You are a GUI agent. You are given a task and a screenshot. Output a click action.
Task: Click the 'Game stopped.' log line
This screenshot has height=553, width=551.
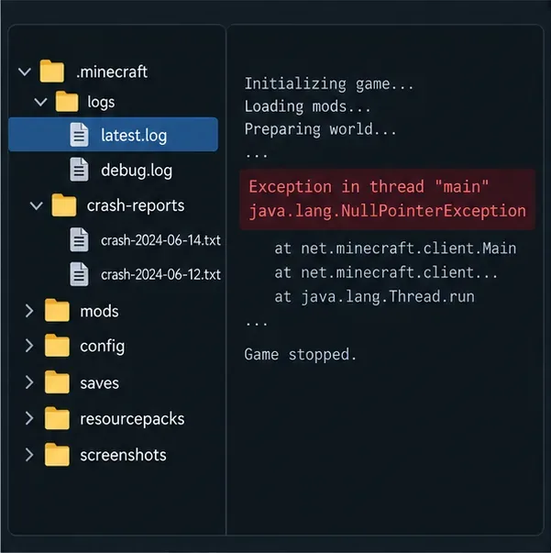tap(300, 354)
